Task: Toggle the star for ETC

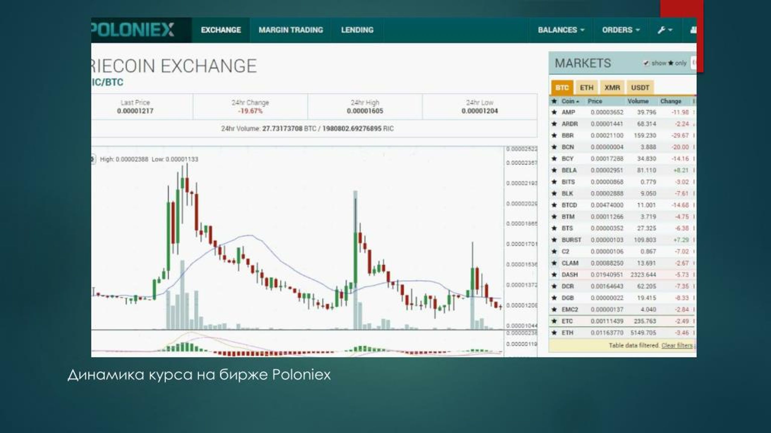Action: [554, 321]
